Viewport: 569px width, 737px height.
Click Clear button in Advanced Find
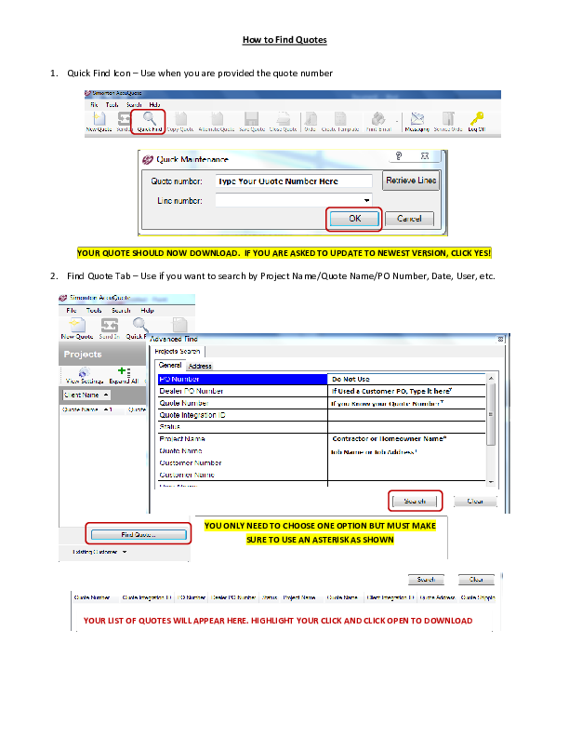(475, 502)
